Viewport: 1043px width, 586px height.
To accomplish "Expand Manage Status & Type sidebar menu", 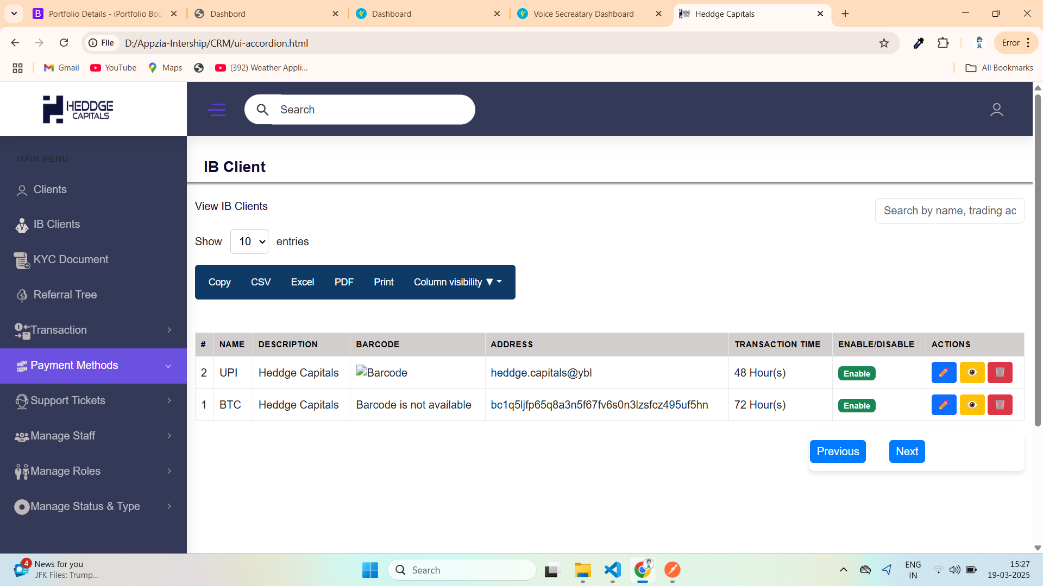I will click(93, 506).
